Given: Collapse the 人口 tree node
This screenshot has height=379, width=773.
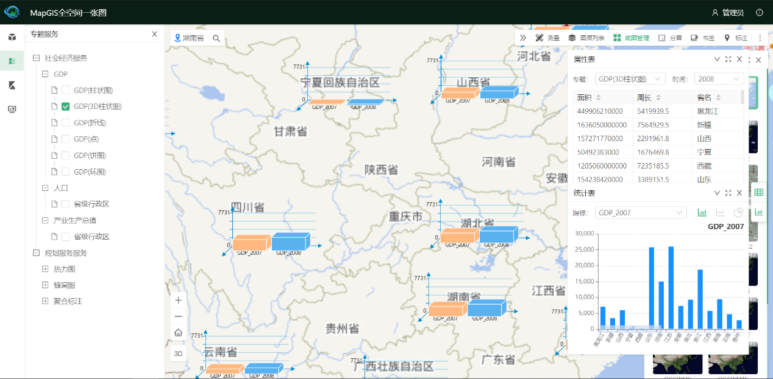Looking at the screenshot, I should pos(45,188).
